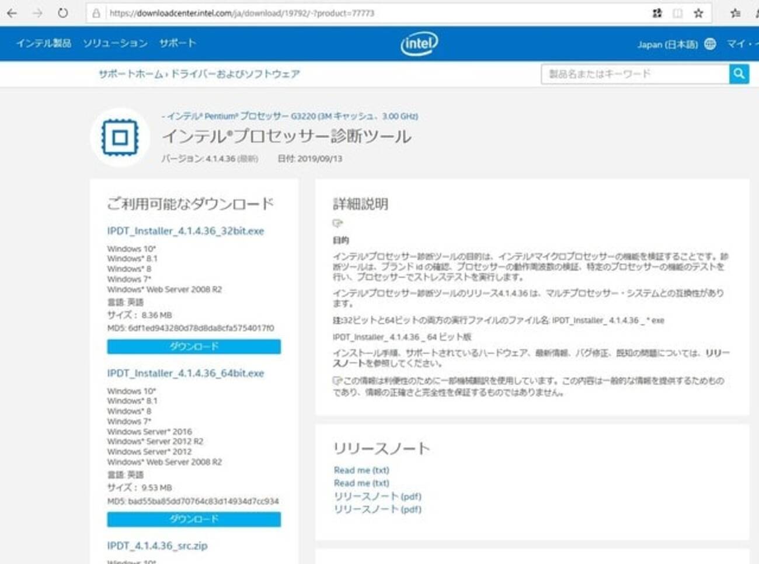This screenshot has width=759, height=564.
Task: Click the IPDT_Installer_4.1.4.36_32bit.exe link
Action: tap(185, 231)
